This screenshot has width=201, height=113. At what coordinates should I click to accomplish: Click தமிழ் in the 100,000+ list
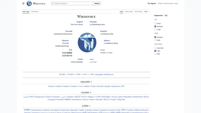[107, 86]
